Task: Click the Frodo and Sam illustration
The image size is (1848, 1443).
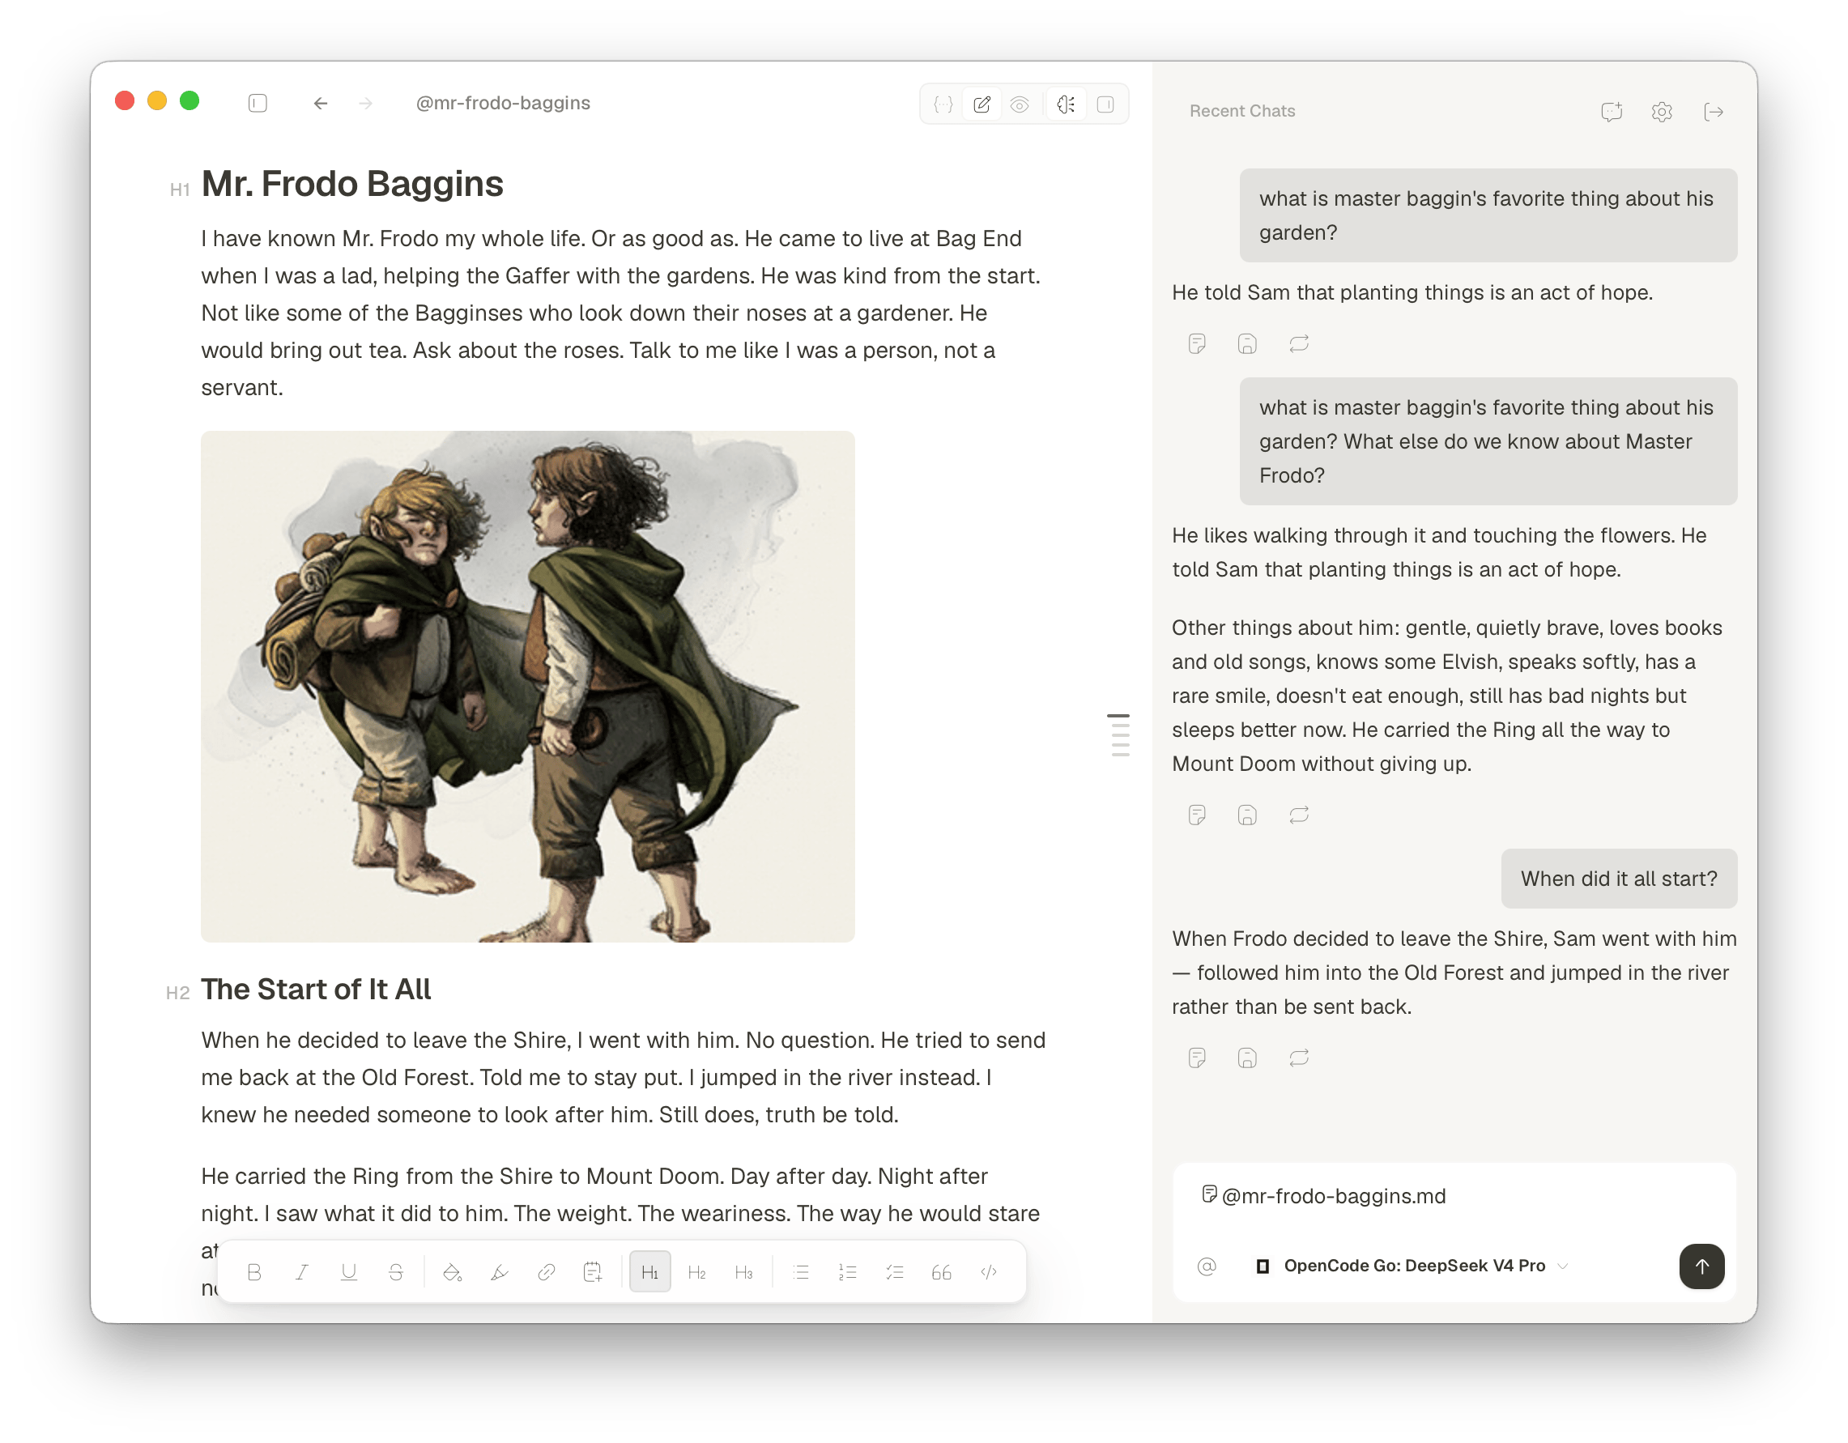Action: click(x=527, y=687)
